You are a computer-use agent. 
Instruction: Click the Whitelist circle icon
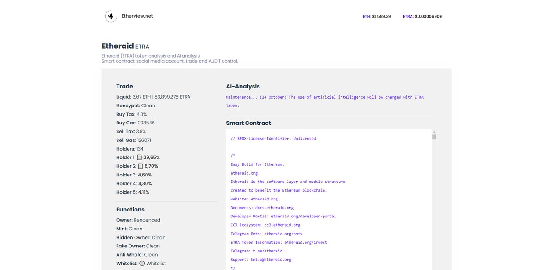click(x=142, y=264)
